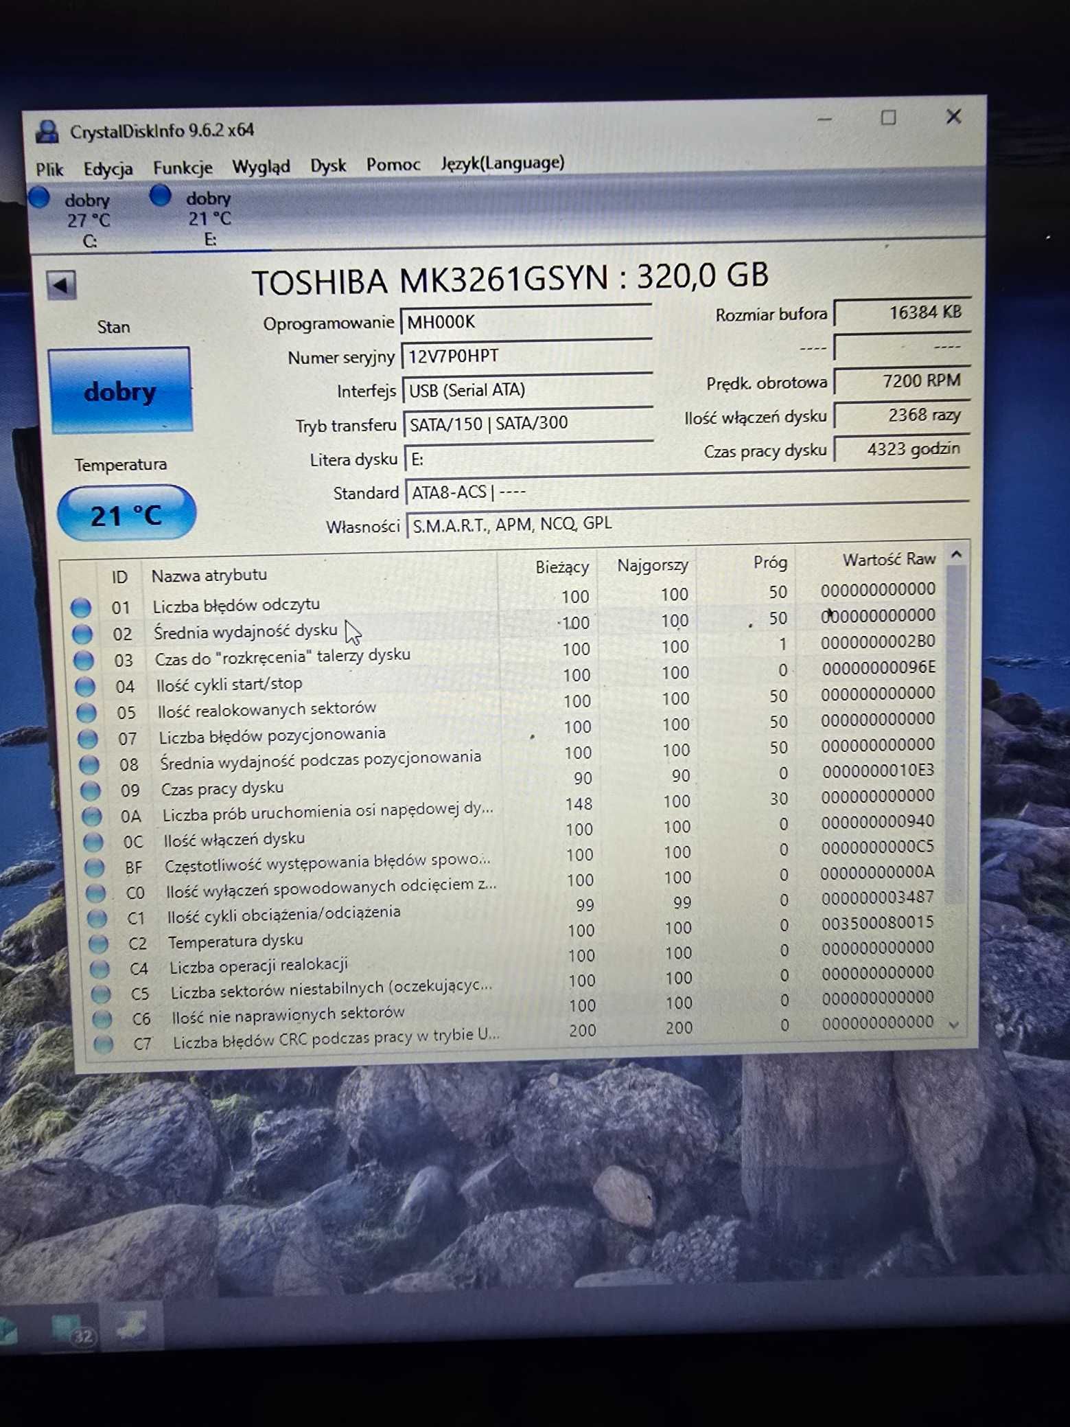This screenshot has width=1070, height=1427.
Task: Click the Nazwa atrybutu column header
Action: (x=209, y=575)
